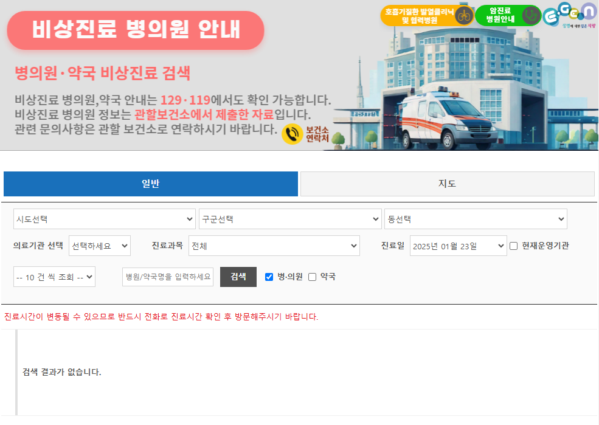
Task: Switch to the 일반 tab
Action: [151, 184]
